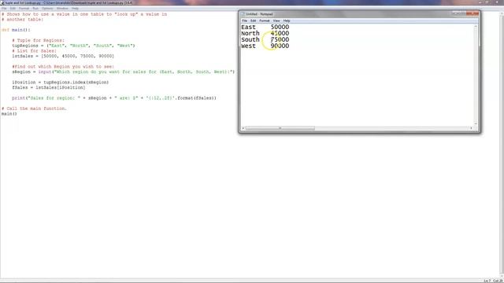Click Notepad's horizontal scroll left arrow
Screen dimensions: 504x283
tap(243, 128)
